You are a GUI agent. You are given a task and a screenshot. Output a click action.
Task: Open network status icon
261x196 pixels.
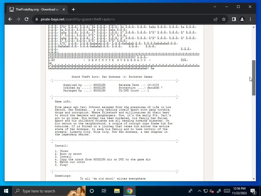point(206,191)
